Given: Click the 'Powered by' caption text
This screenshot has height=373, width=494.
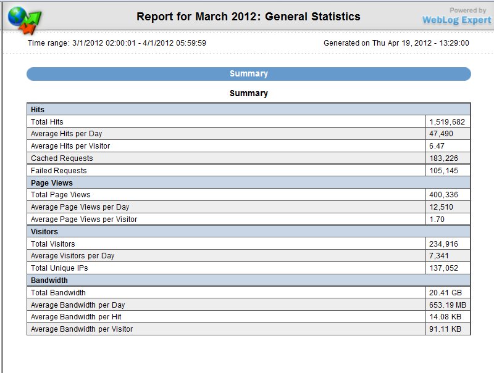Looking at the screenshot, I should [468, 10].
